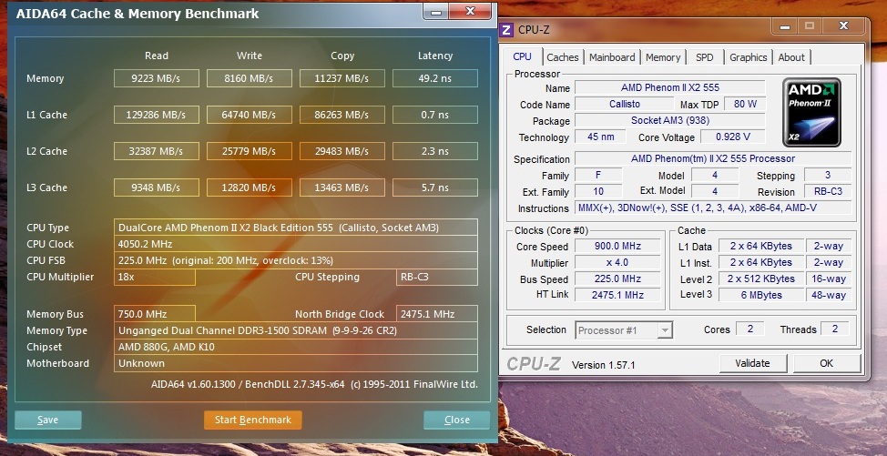Click the Chipset field AMD 880G, AMD K10
The image size is (887, 456).
click(295, 347)
